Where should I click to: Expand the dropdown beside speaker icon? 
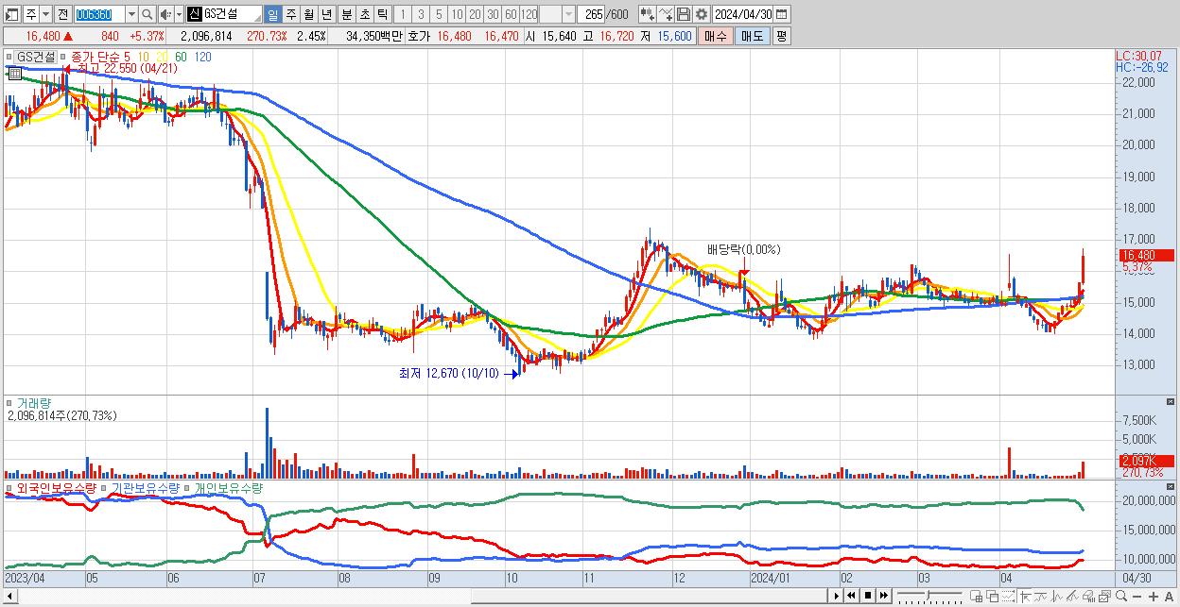point(179,14)
